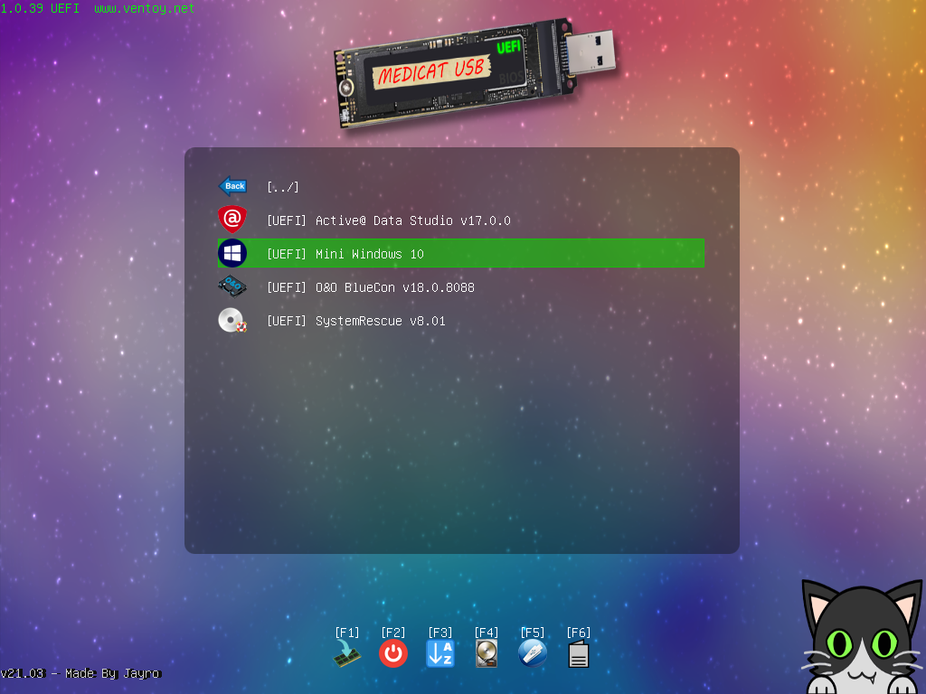Select the Mini Windows 10 boot entry
This screenshot has height=694, width=926.
[x=345, y=254]
